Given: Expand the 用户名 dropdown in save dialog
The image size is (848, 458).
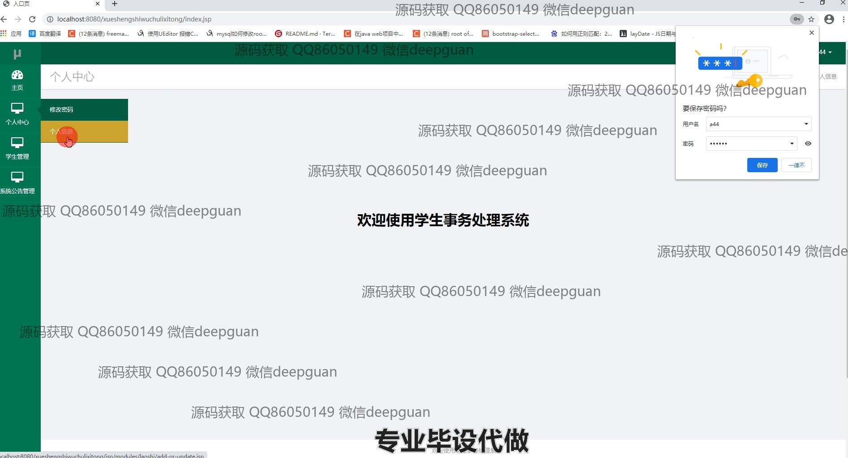Looking at the screenshot, I should [806, 124].
